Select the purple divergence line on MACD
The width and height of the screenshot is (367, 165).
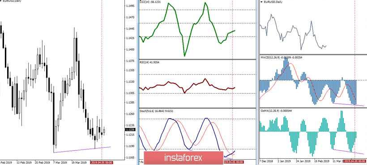(348, 104)
